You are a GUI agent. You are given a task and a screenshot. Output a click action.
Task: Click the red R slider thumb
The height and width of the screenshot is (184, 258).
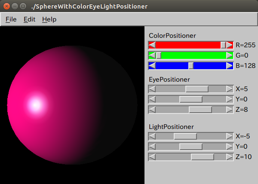pyautogui.click(x=223, y=45)
